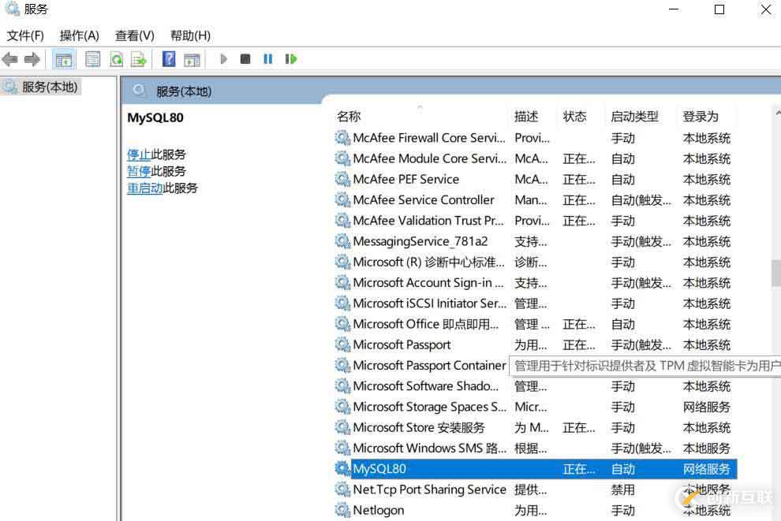Open the 帮助(H) menu
The image size is (781, 521).
pos(190,35)
